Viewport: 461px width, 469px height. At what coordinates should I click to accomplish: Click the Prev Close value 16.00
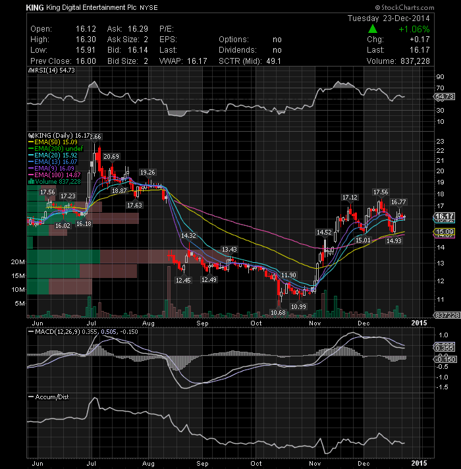(x=86, y=61)
